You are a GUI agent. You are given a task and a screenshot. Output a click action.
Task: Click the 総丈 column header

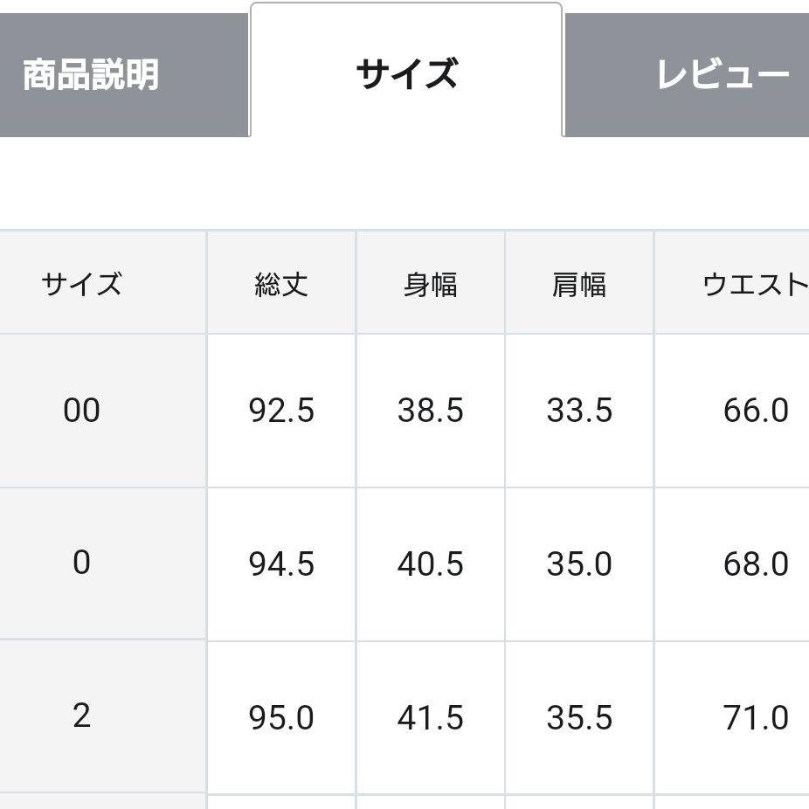click(x=281, y=283)
